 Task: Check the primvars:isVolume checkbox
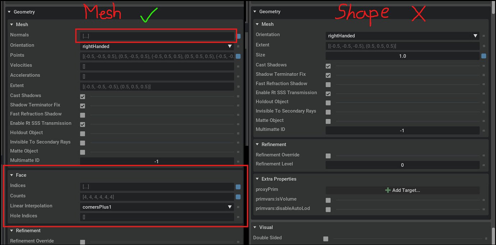[x=328, y=200]
